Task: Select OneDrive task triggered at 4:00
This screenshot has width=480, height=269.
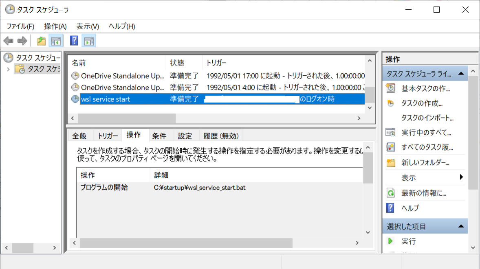Action: [x=217, y=87]
